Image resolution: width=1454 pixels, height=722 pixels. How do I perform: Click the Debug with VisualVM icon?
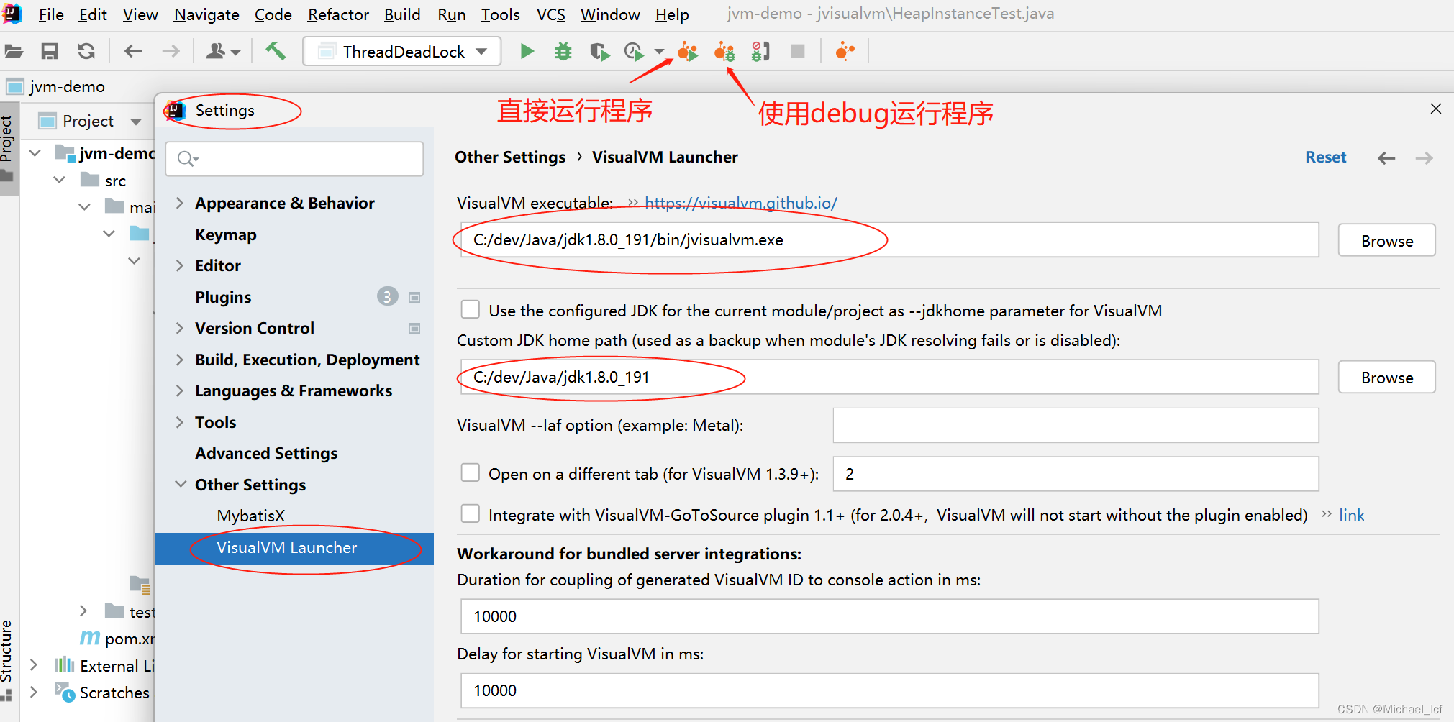point(724,52)
